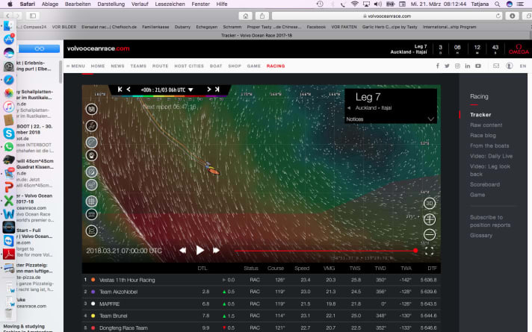Toggle the Safari sidebar button
The height and width of the screenshot is (332, 532).
click(x=33, y=16)
